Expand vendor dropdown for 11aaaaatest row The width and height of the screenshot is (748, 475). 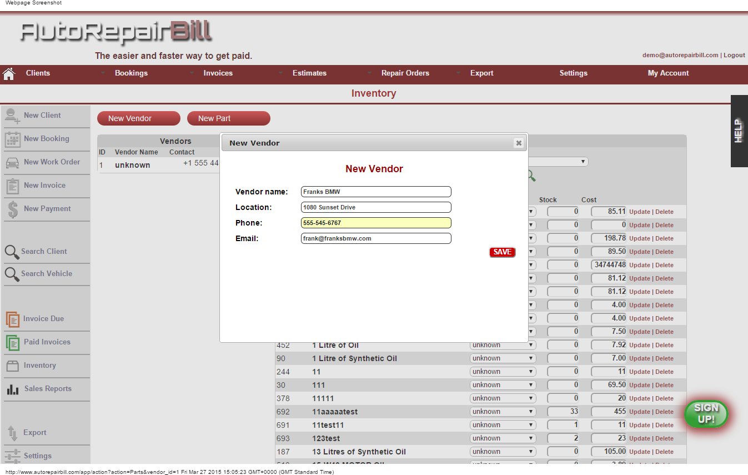tap(503, 412)
